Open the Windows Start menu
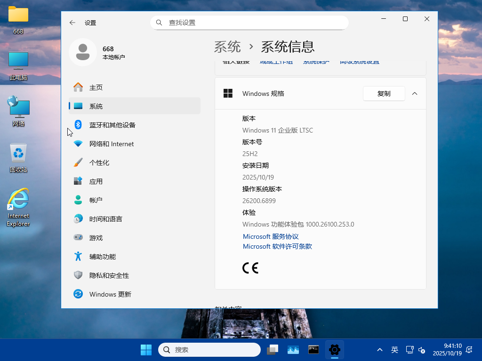 coord(146,350)
